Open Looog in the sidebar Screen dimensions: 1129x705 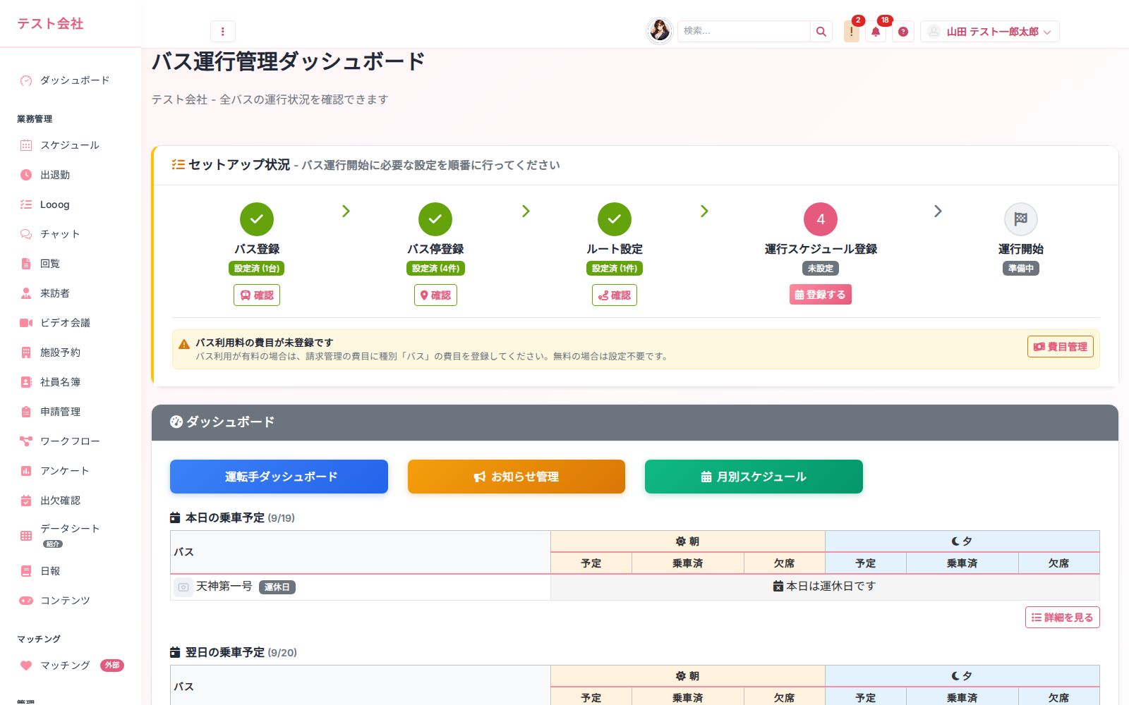pos(71,204)
